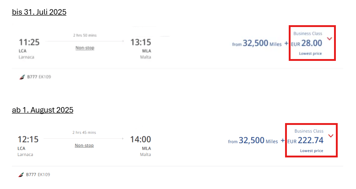Click the 14:00 arrival time in Malta
Screen dimensions: 356x189
point(140,140)
